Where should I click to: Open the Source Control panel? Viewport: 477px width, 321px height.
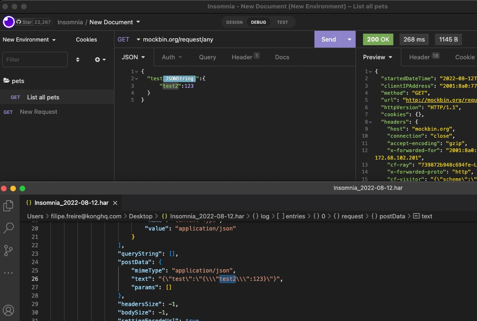pyautogui.click(x=8, y=251)
